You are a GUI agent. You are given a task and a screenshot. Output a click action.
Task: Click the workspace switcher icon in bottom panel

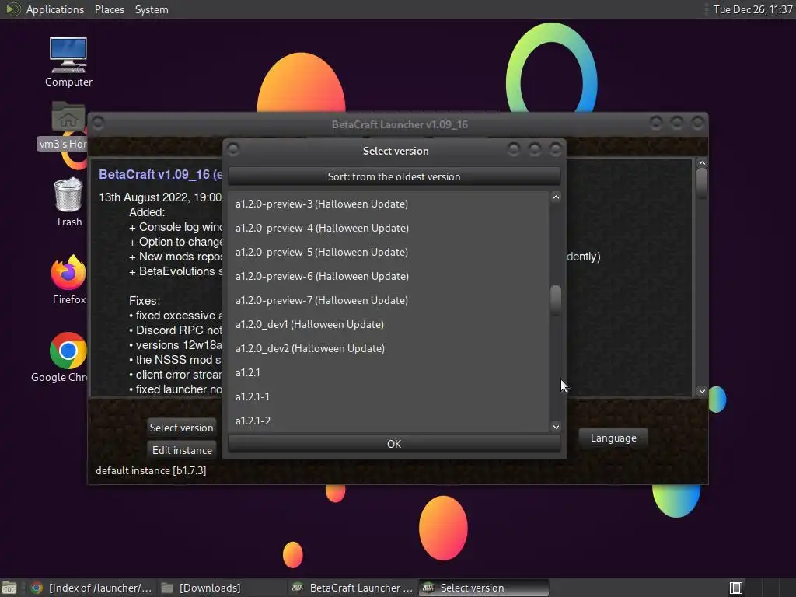(736, 588)
